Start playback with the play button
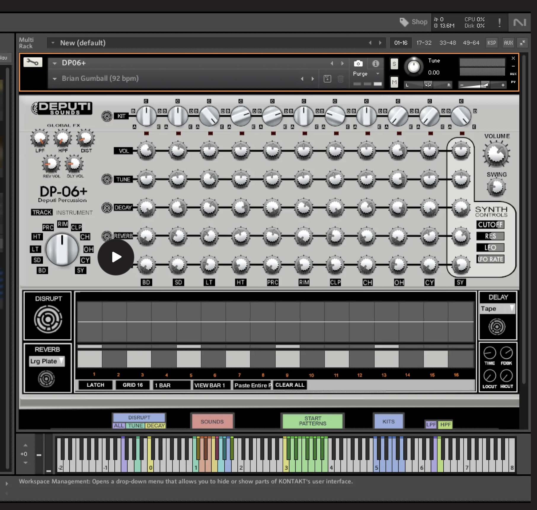 [116, 257]
